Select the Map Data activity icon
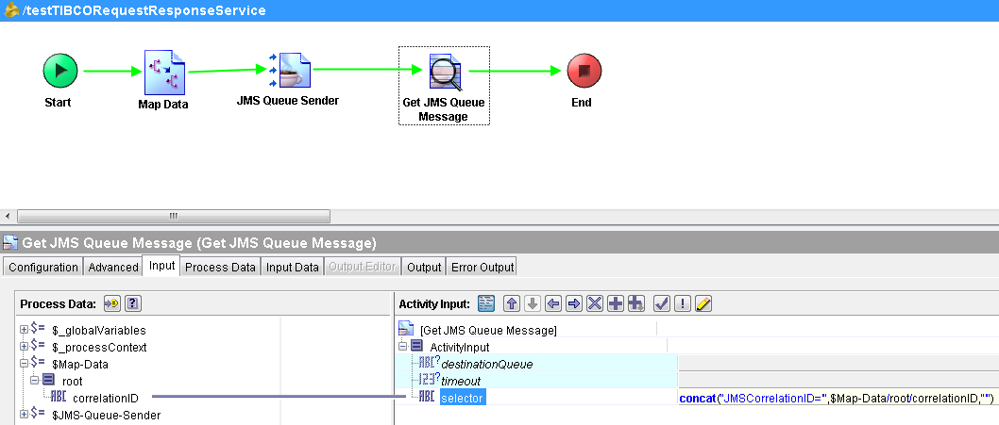This screenshot has width=999, height=425. pyautogui.click(x=164, y=72)
